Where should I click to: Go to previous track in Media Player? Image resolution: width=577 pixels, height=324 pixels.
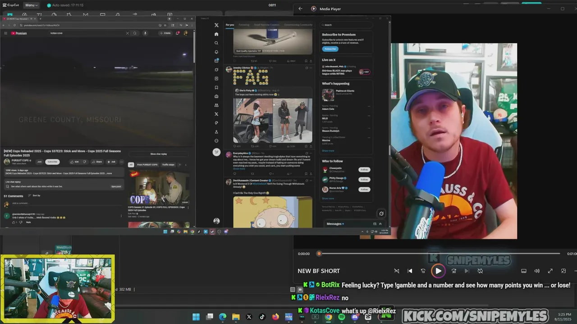(x=410, y=271)
